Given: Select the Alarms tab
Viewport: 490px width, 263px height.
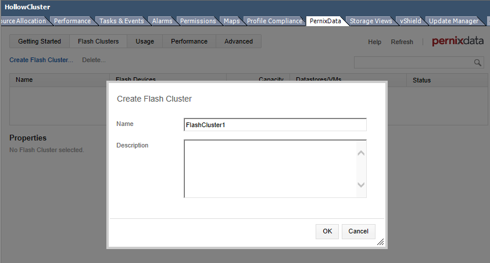Looking at the screenshot, I should point(162,21).
